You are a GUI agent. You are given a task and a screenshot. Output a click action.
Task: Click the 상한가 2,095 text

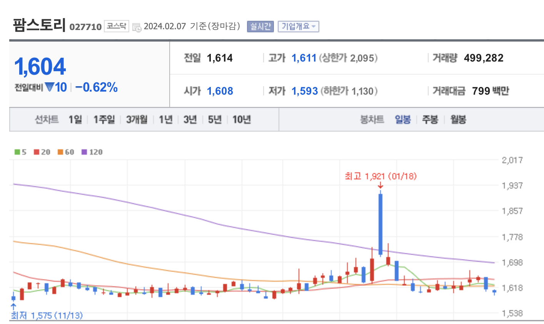pyautogui.click(x=348, y=58)
